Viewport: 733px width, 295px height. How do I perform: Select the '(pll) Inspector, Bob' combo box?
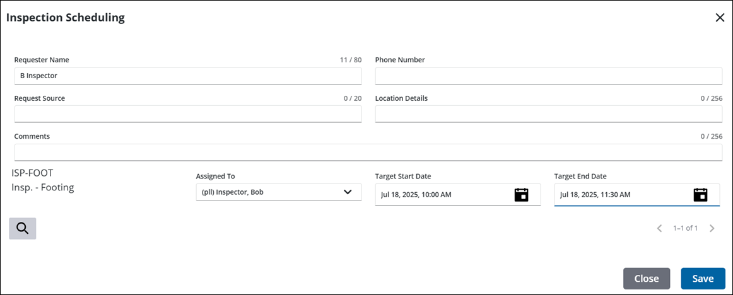pyautogui.click(x=271, y=192)
